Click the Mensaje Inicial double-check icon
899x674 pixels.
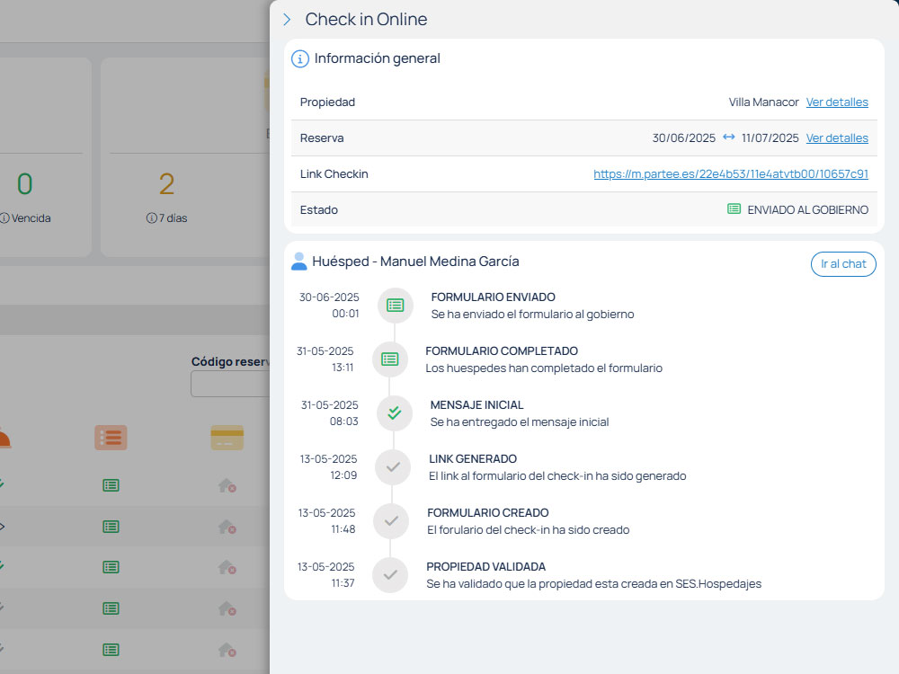tap(395, 413)
